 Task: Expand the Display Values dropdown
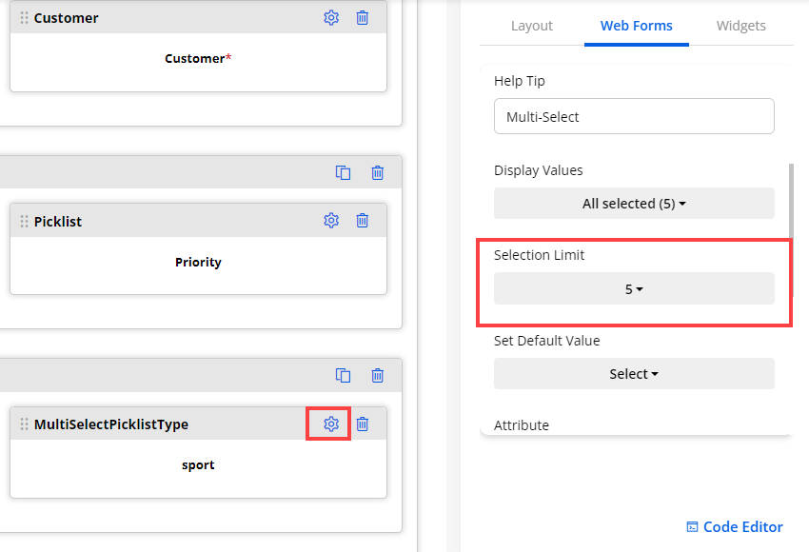[x=634, y=204]
